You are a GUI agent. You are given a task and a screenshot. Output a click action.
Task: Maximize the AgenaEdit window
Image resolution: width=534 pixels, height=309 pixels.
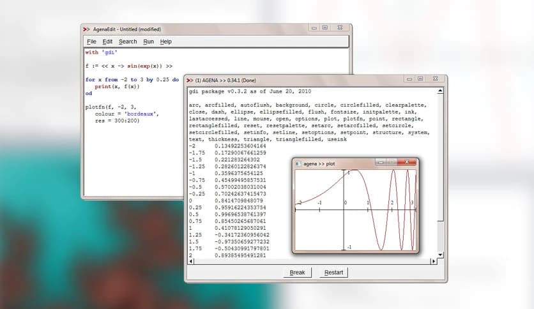[x=325, y=27]
